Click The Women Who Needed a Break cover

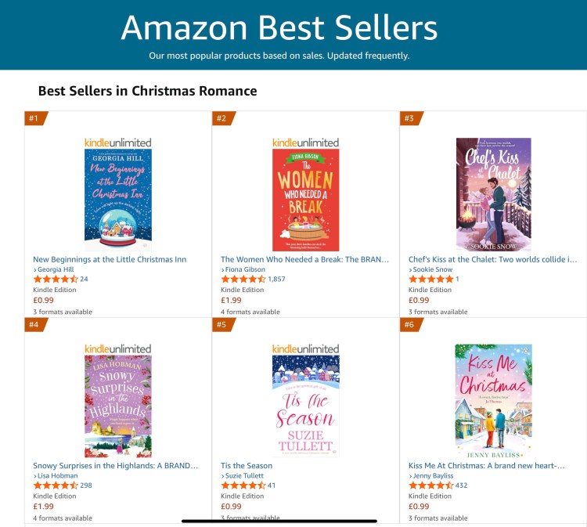tap(306, 200)
